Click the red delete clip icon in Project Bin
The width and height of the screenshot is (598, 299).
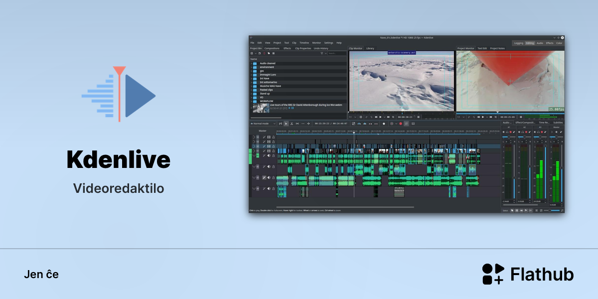click(264, 53)
